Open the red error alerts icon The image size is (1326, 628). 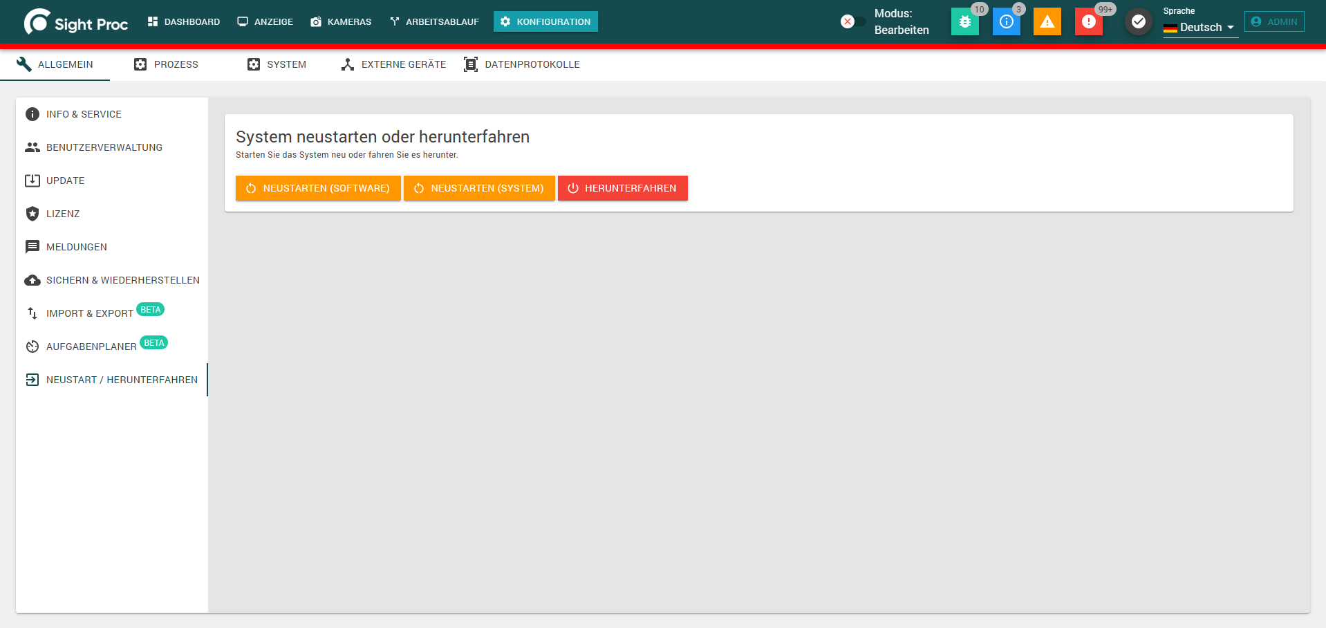1089,21
